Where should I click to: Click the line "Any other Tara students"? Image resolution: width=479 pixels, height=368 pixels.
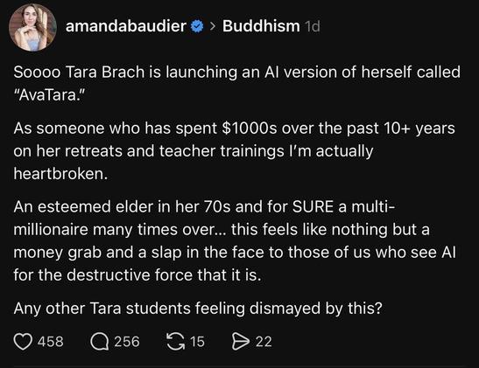tap(198, 309)
